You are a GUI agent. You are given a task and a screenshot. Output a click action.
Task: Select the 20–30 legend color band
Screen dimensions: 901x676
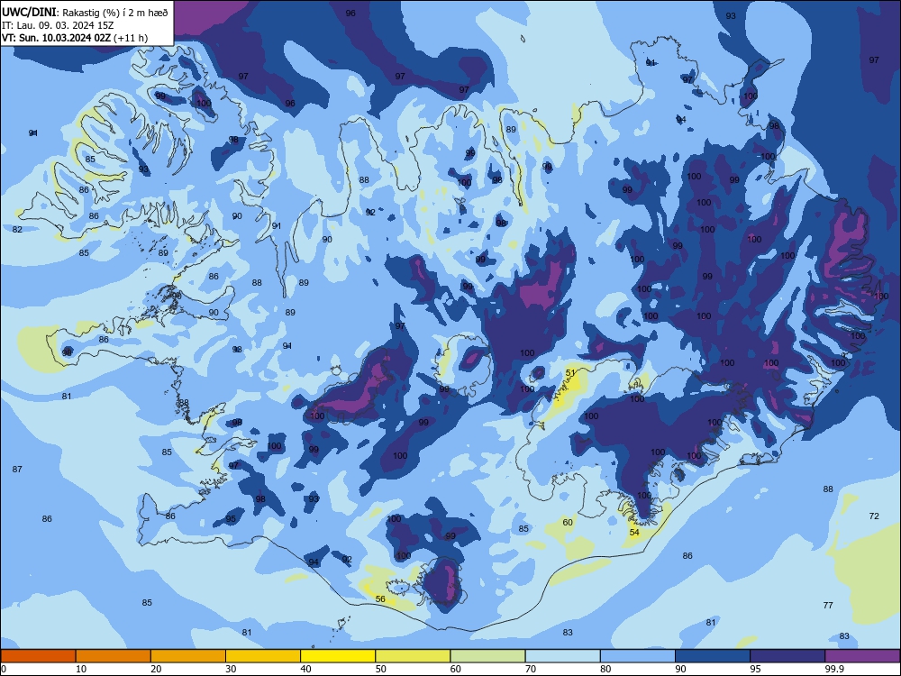pos(188,656)
